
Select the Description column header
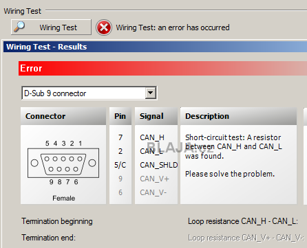coord(238,116)
